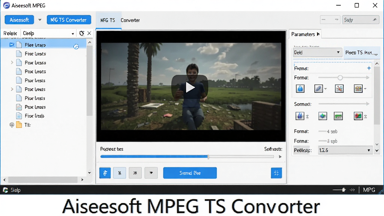384x216 pixels.
Task: Switch to the Converter tab
Action: [x=130, y=20]
